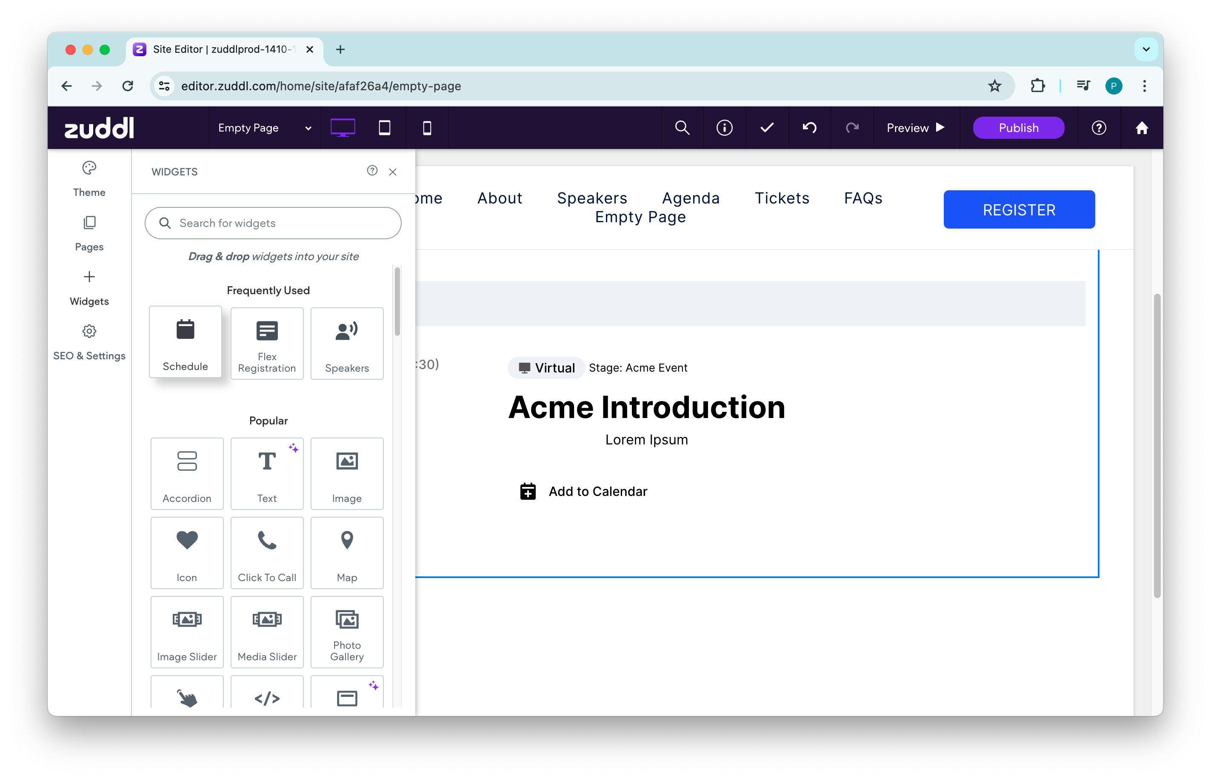Switch to tablet preview mode
Image resolution: width=1211 pixels, height=779 pixels.
384,127
